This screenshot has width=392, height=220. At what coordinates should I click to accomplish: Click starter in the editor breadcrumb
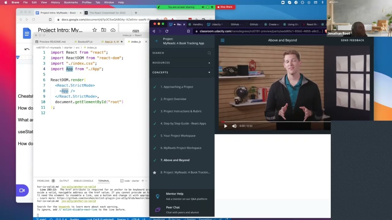[x=68, y=48]
